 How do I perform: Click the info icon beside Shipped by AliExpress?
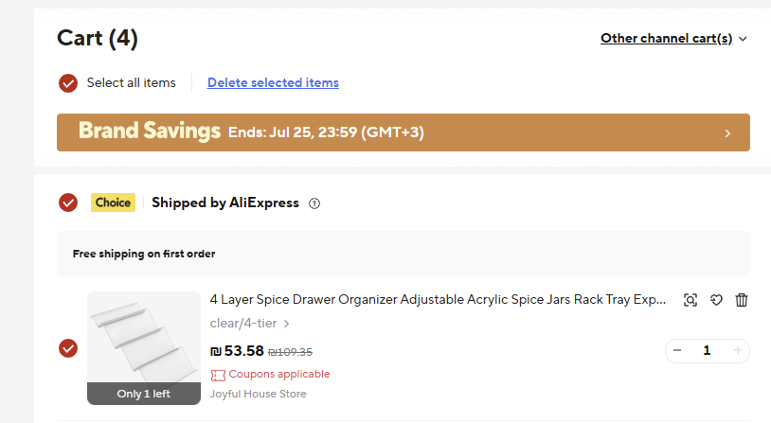pos(314,203)
